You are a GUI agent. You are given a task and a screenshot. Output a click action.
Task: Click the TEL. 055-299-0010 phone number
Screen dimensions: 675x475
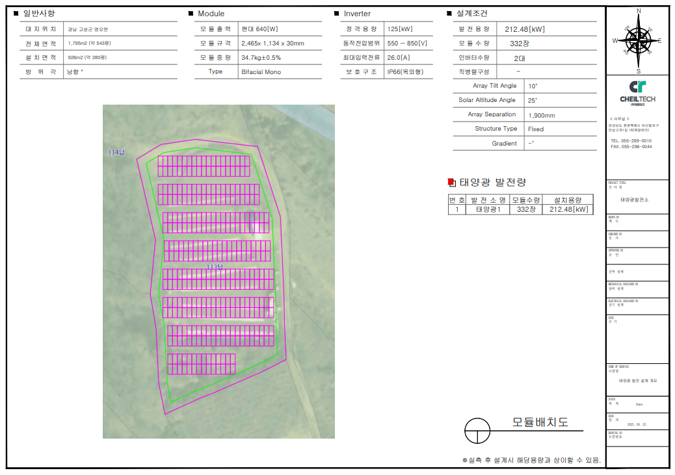coord(631,140)
